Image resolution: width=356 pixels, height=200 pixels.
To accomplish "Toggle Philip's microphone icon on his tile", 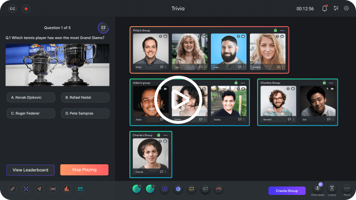I will [x=160, y=36].
